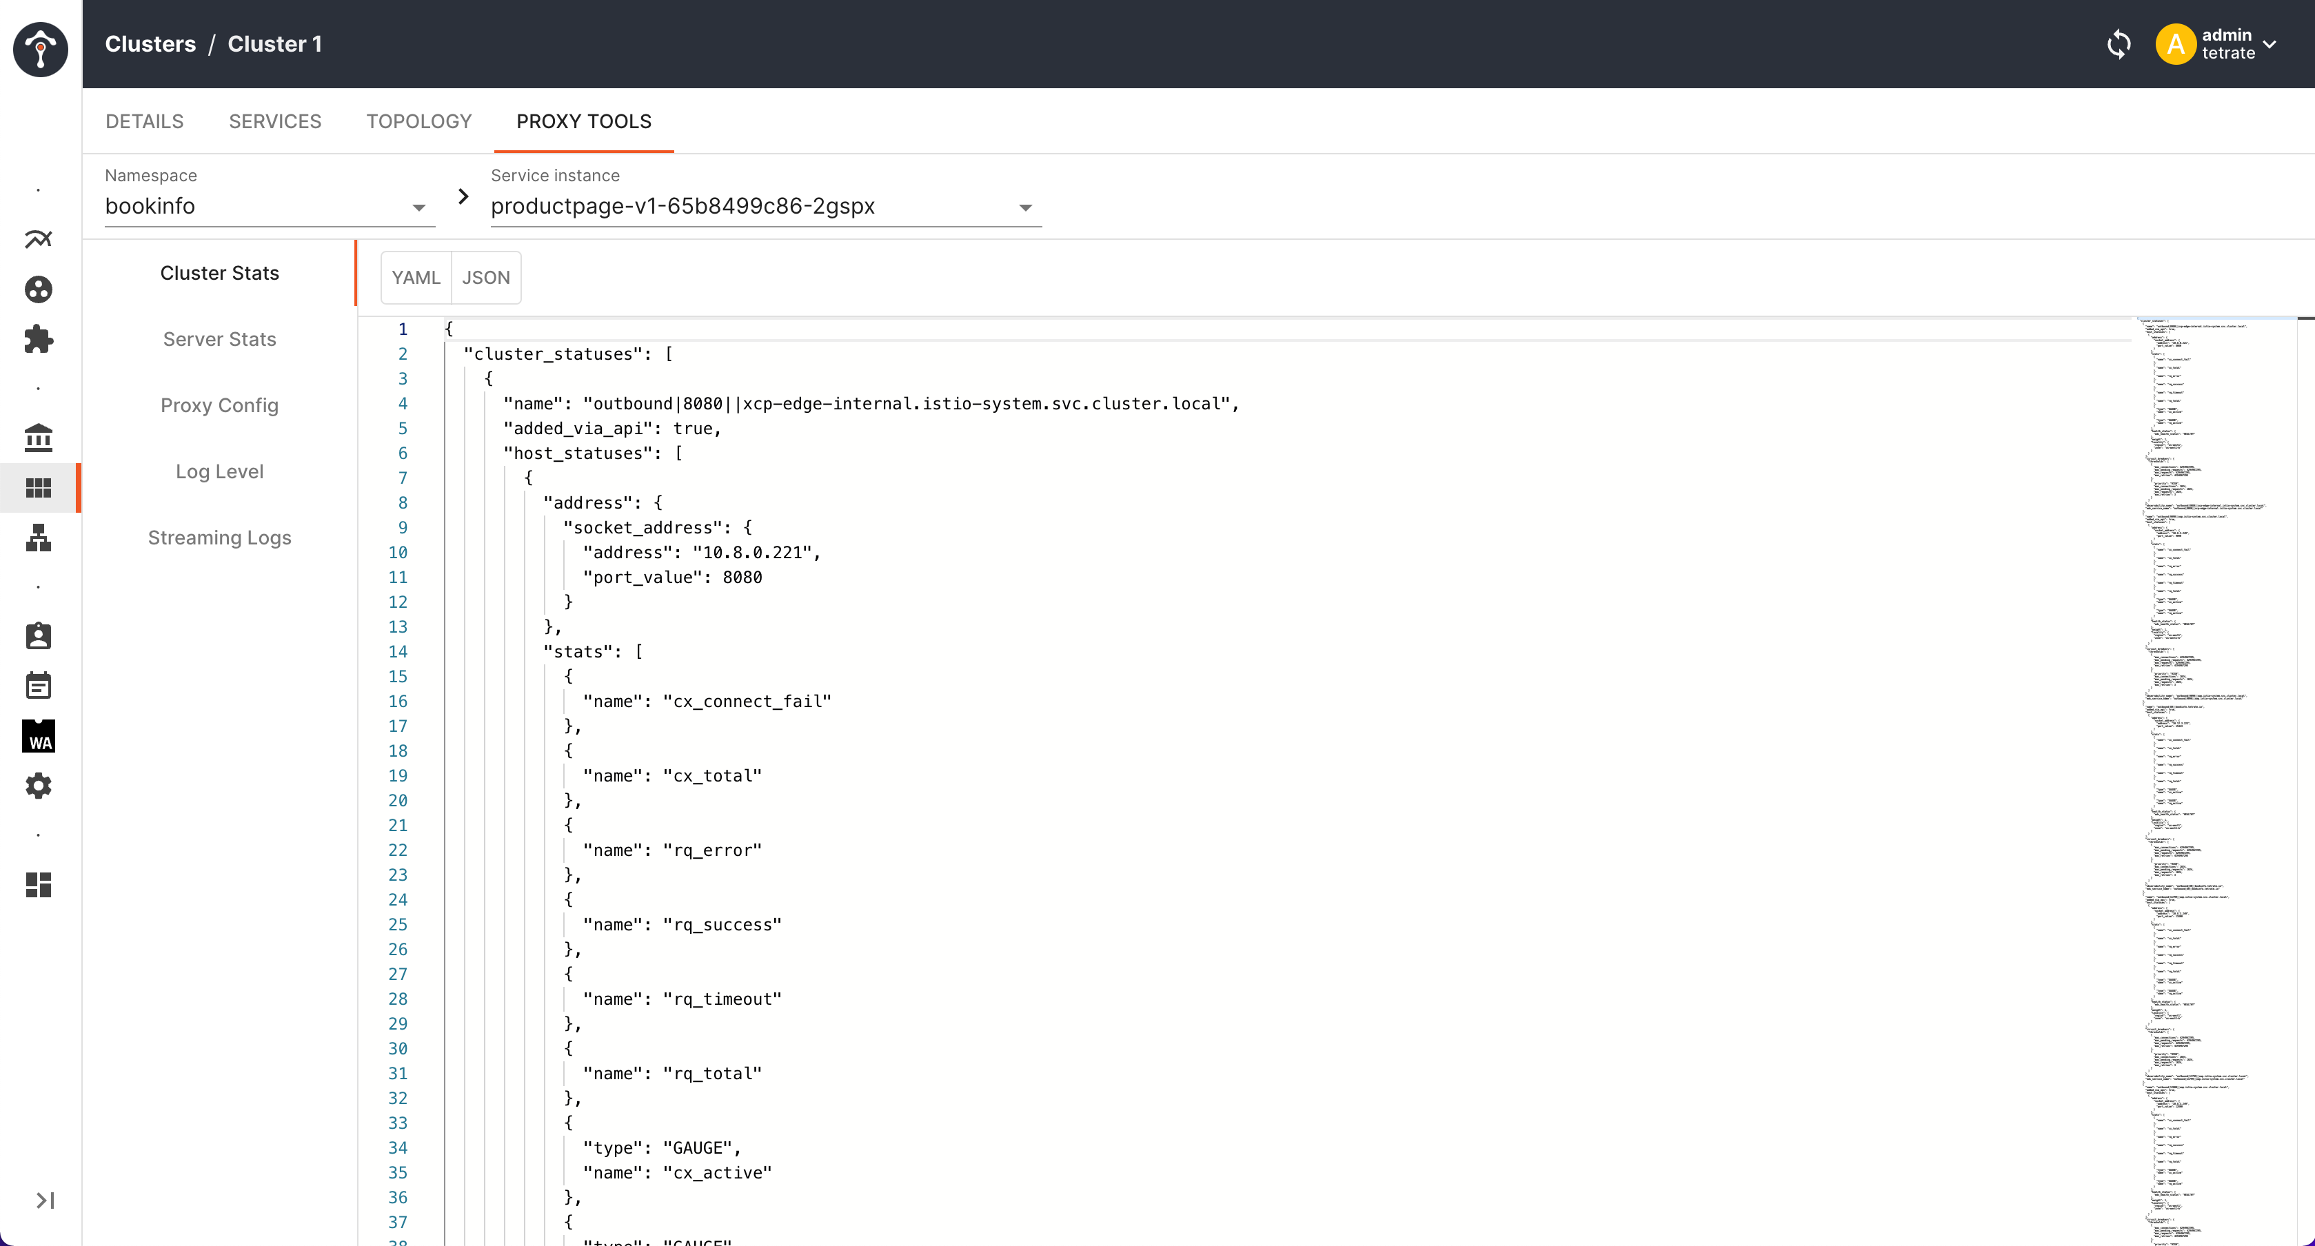Viewport: 2315px width, 1246px height.
Task: Click the refresh sync icon
Action: click(2119, 44)
